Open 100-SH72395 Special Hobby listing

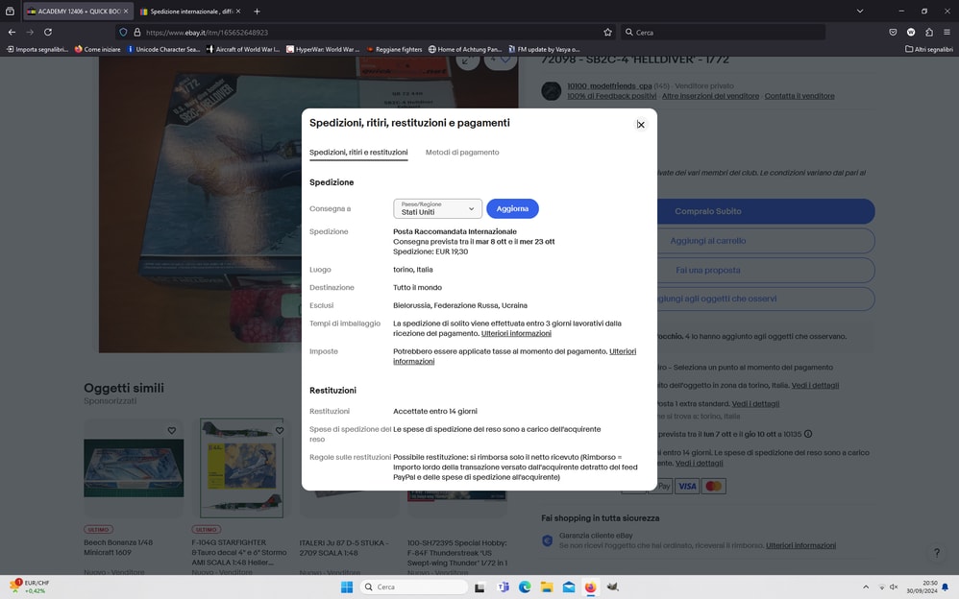click(x=457, y=553)
